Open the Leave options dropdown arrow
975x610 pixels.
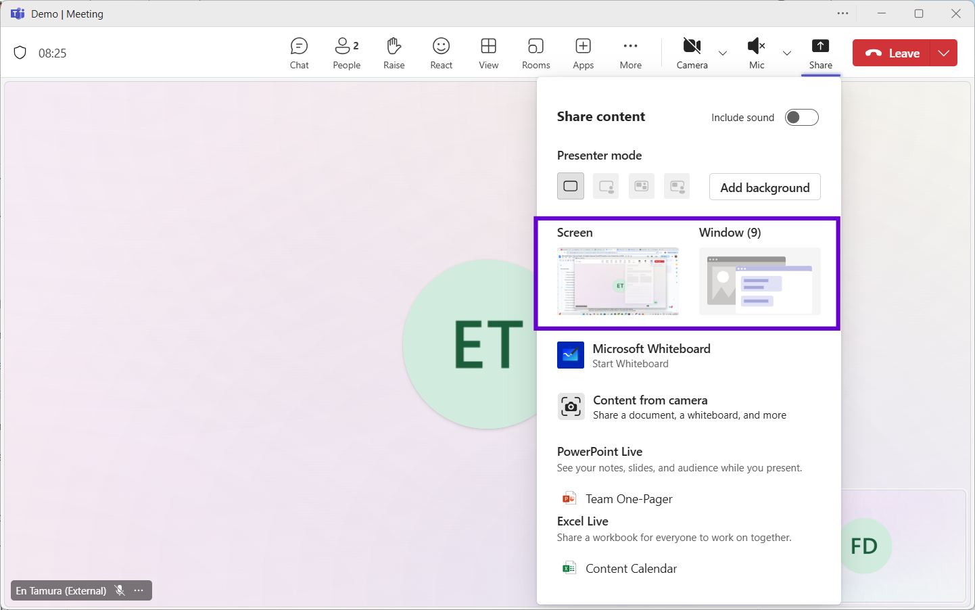(944, 53)
